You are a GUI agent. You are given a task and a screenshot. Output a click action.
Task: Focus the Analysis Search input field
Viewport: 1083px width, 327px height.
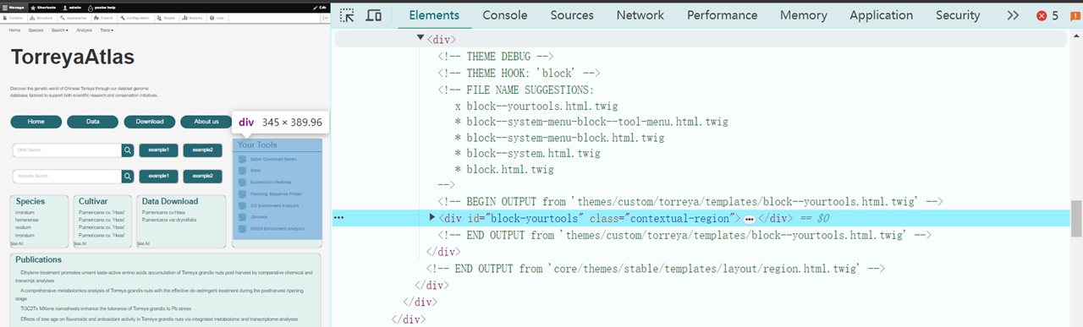pyautogui.click(x=67, y=176)
